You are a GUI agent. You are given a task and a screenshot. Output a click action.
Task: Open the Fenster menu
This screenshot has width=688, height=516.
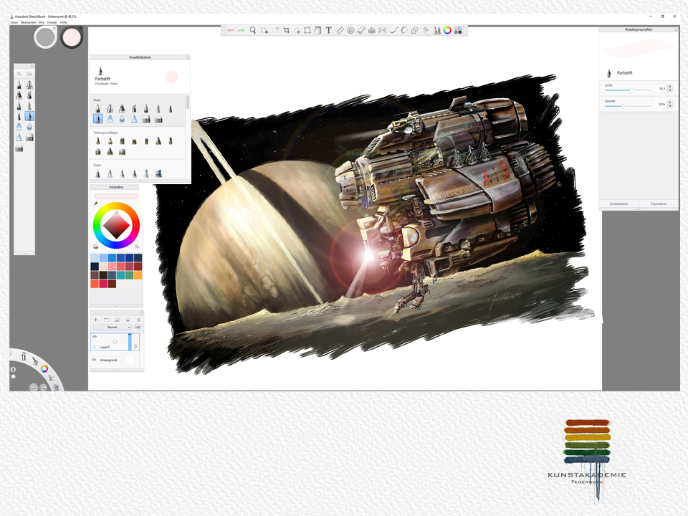point(52,22)
